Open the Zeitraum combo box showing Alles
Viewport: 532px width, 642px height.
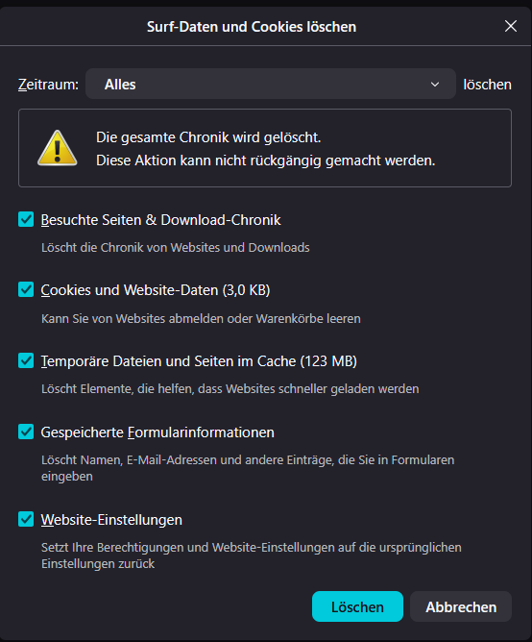pyautogui.click(x=271, y=84)
